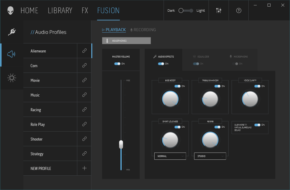Switch to the FX tab
The width and height of the screenshot is (290, 190).
click(x=85, y=10)
